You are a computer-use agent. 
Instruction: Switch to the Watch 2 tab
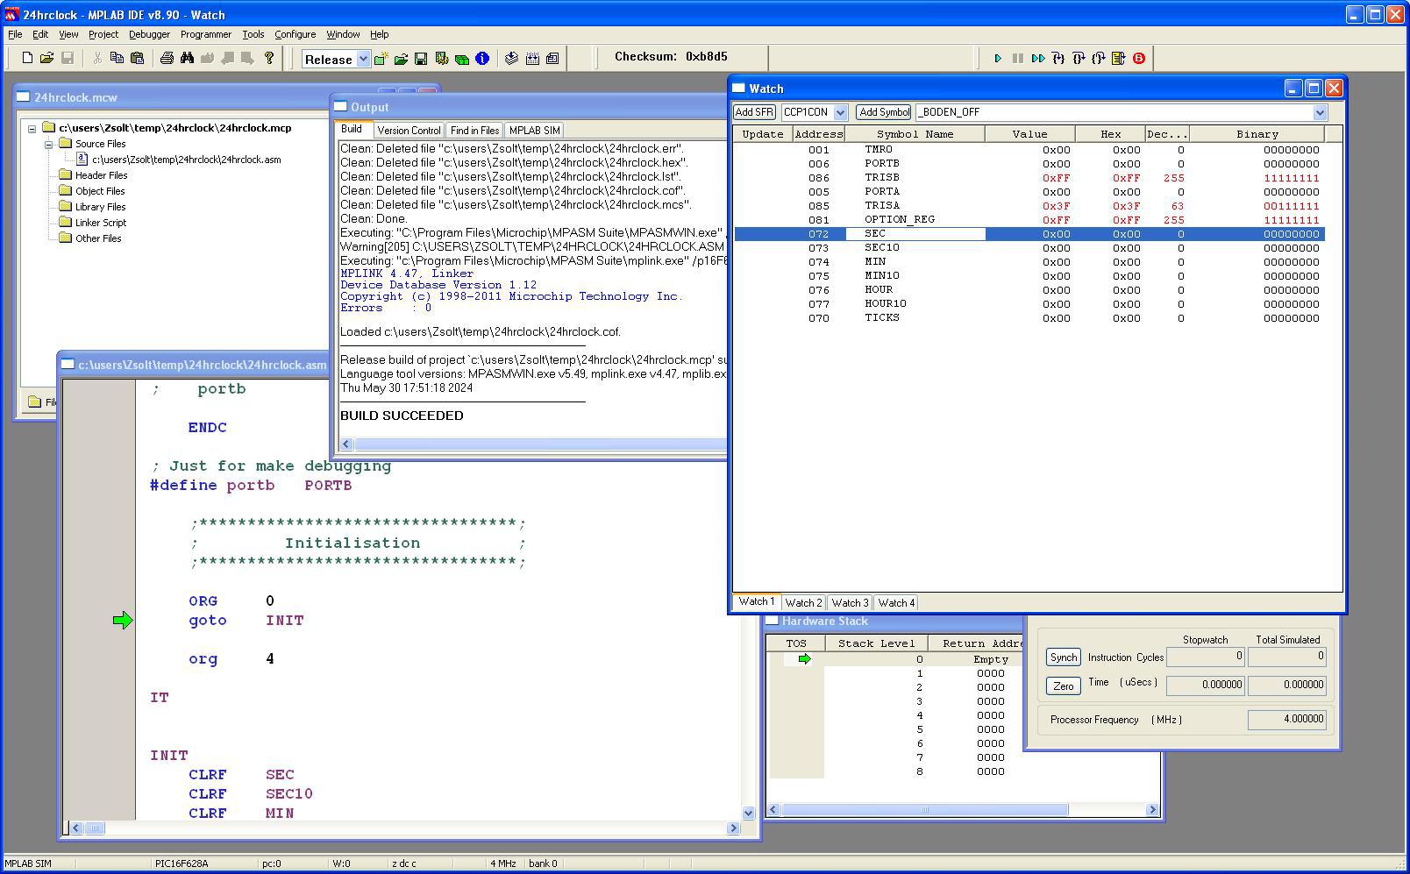[803, 603]
